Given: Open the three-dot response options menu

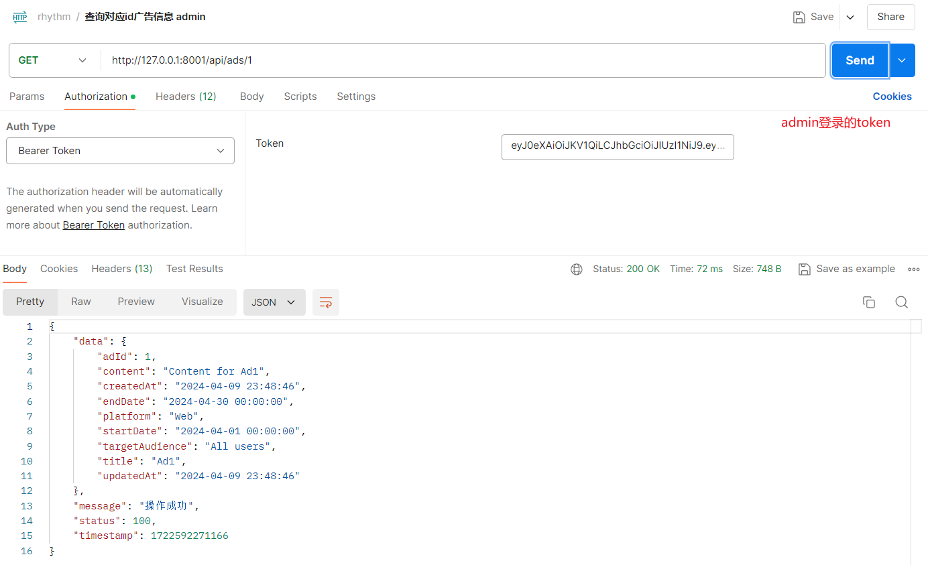Looking at the screenshot, I should click(x=913, y=269).
